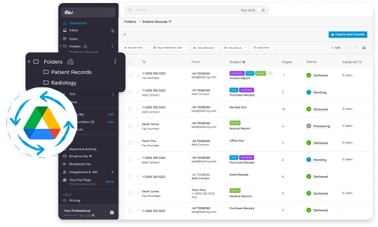Open the iFax account dropdown
Image resolution: width=378 pixels, height=227 pixels.
(x=88, y=12)
